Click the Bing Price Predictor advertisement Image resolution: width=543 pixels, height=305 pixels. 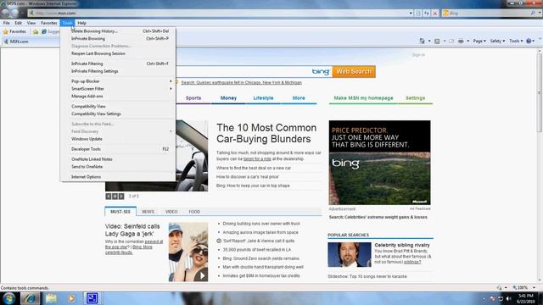(x=379, y=163)
